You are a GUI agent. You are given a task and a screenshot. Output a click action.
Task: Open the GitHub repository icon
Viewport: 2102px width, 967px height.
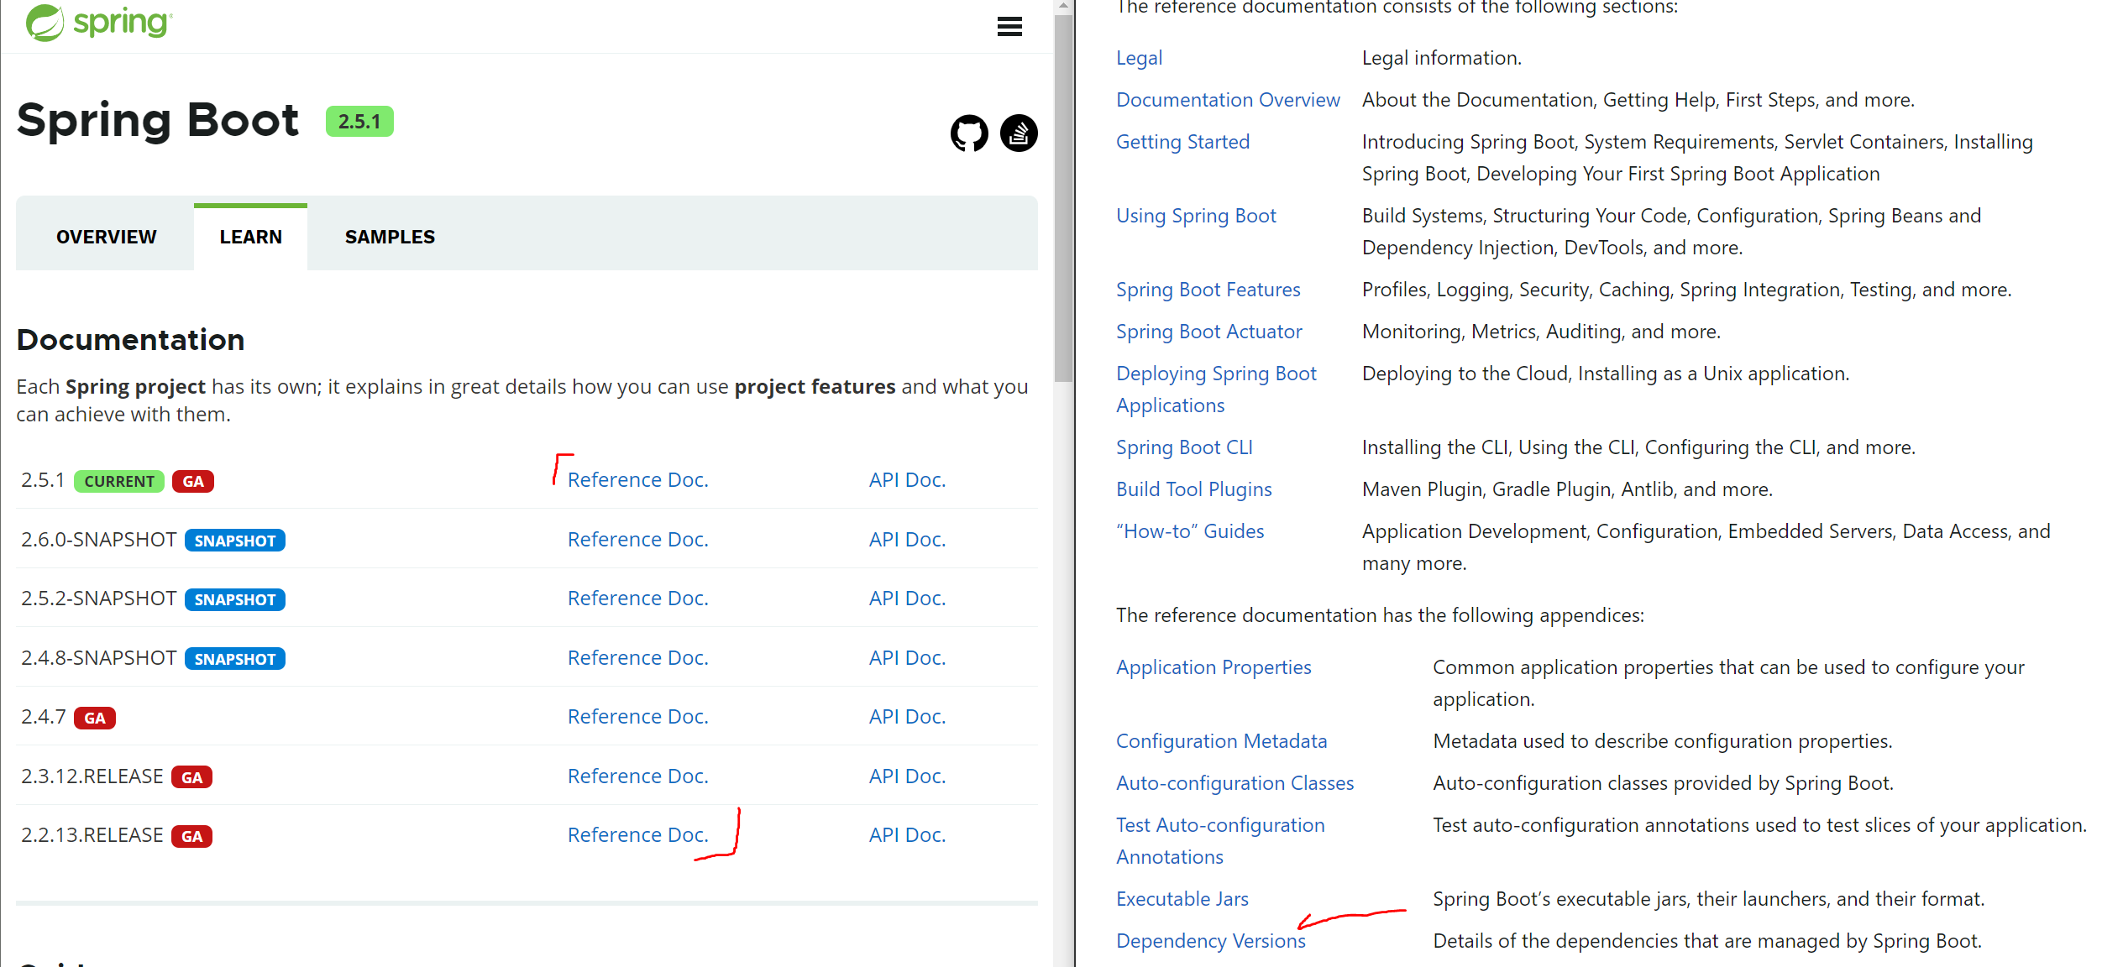[968, 133]
